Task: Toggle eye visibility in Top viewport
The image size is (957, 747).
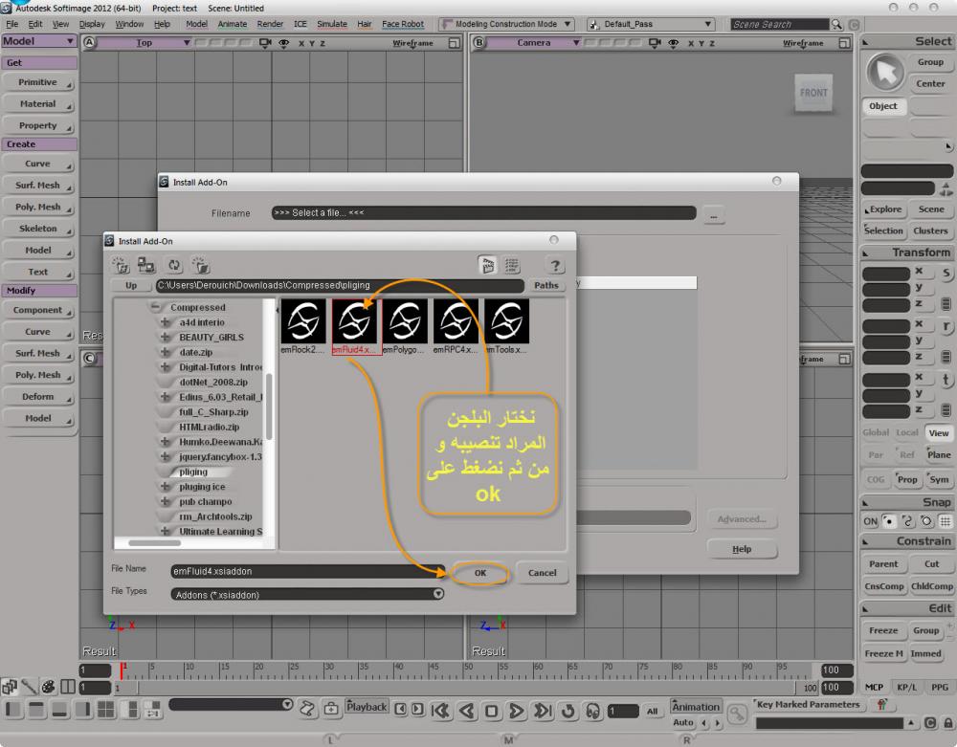Action: click(x=284, y=43)
